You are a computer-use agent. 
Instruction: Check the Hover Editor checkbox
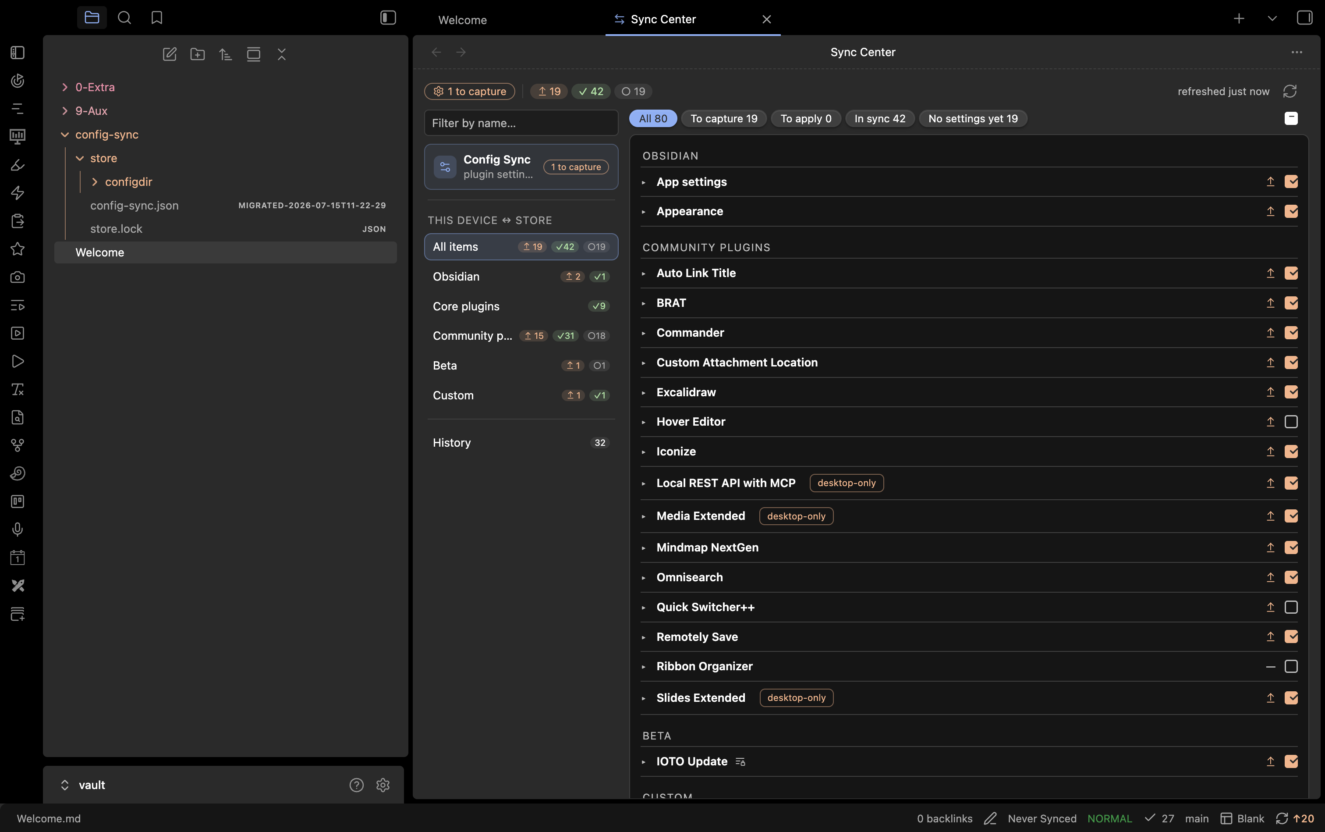point(1291,422)
